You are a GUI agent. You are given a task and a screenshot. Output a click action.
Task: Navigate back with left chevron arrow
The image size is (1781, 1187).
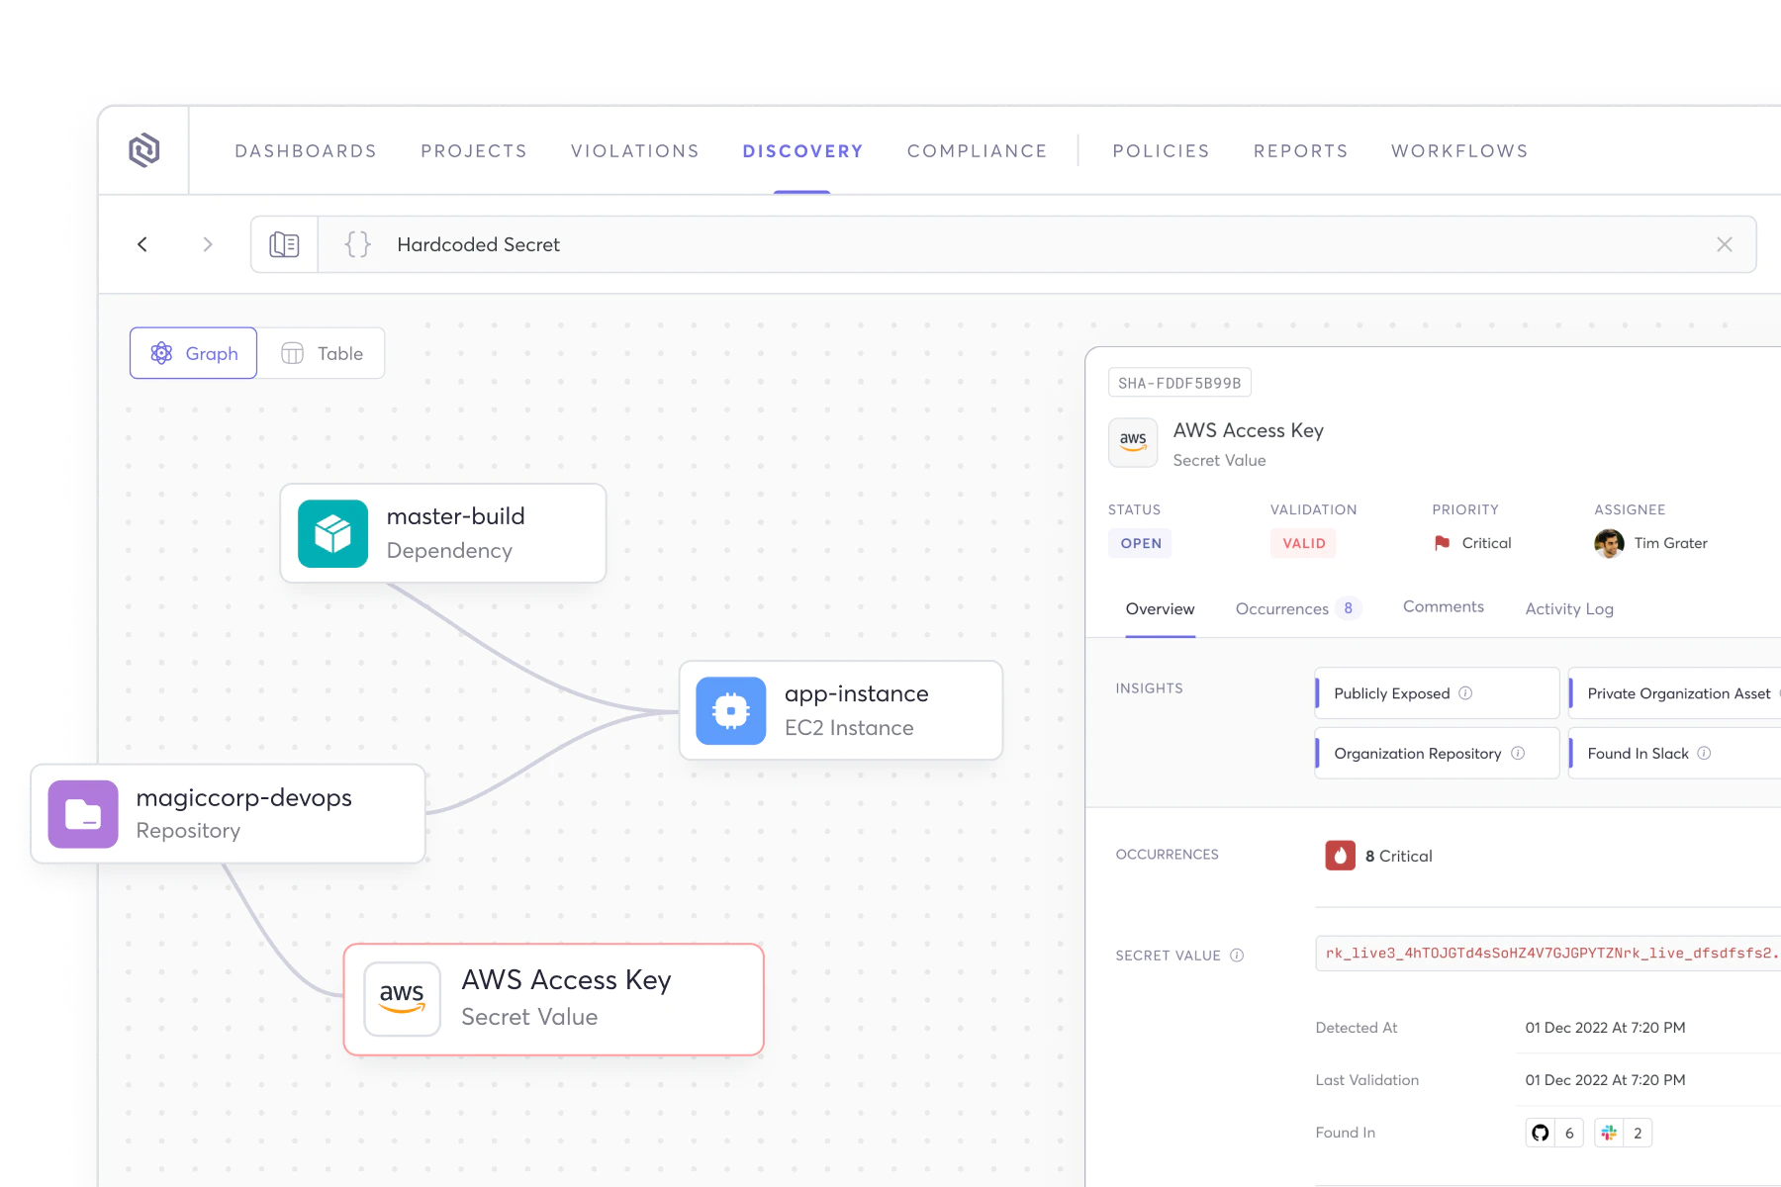[142, 244]
